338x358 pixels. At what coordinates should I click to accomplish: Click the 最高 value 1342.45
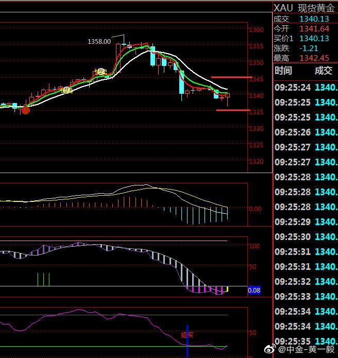pyautogui.click(x=314, y=58)
